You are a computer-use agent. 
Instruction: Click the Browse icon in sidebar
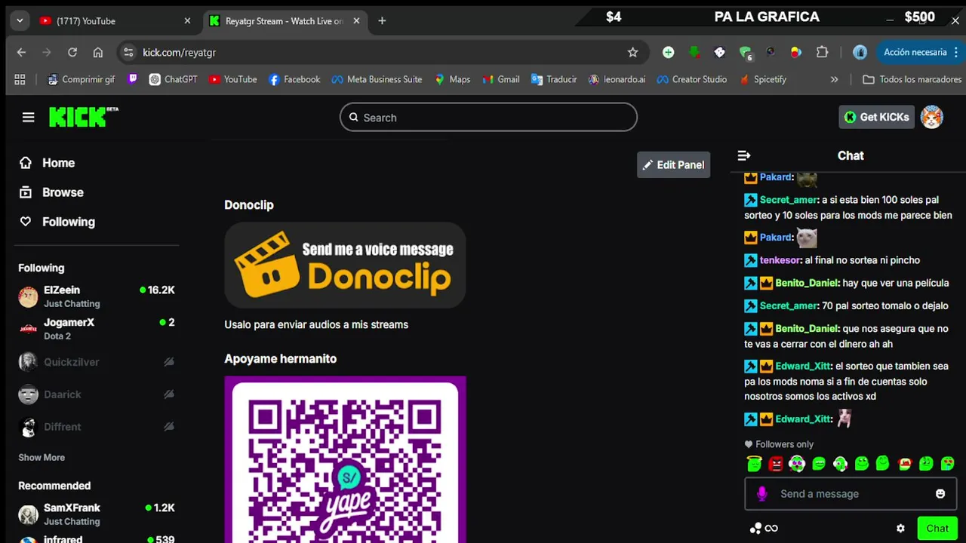[26, 192]
